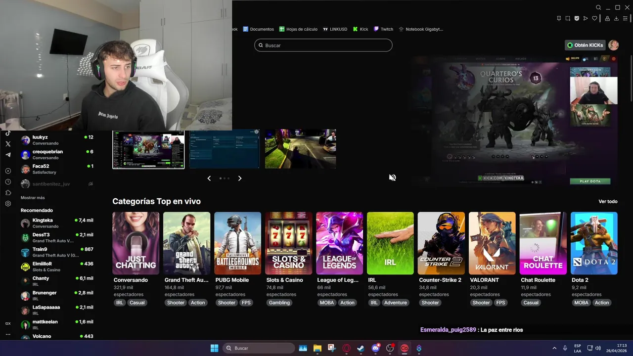The image size is (633, 356).
Task: Open the Grand Theft Auto V category card
Action: coord(186,243)
